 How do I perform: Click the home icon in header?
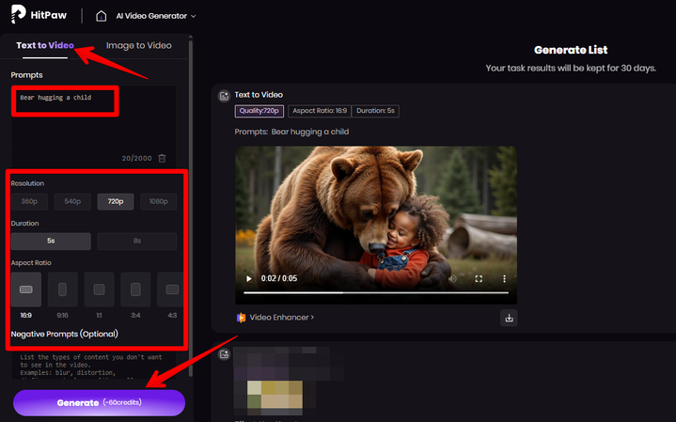[102, 16]
